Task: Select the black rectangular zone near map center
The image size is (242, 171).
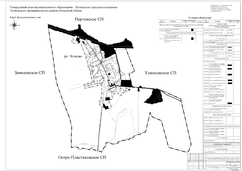Action: click(x=125, y=83)
